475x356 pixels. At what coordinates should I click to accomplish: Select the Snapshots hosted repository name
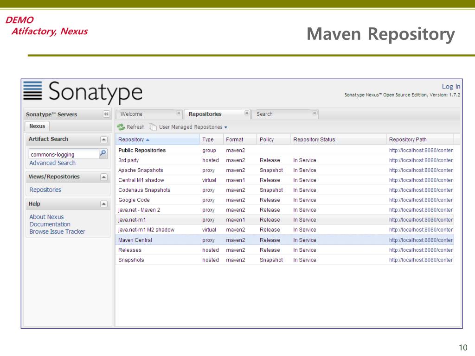point(131,260)
